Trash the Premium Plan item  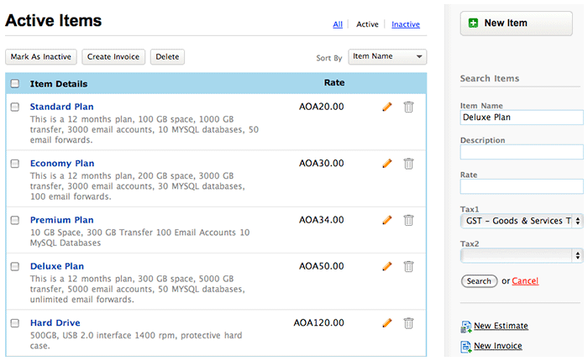point(408,220)
